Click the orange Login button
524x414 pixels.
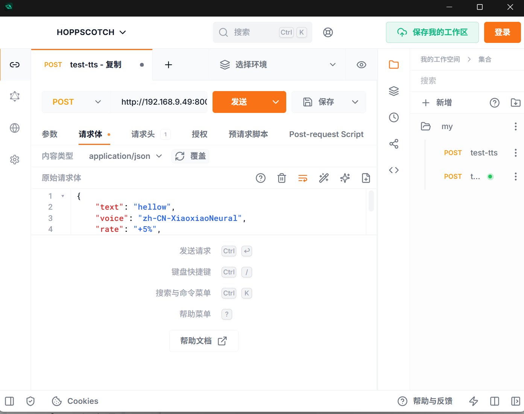point(502,32)
